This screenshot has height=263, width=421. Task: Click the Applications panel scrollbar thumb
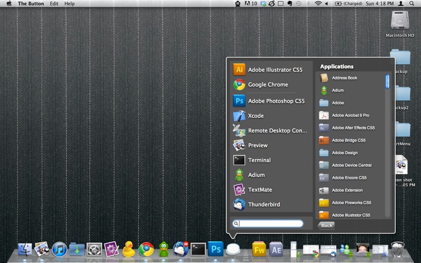[387, 82]
